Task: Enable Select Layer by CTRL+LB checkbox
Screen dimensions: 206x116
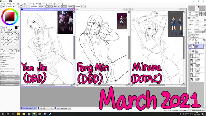Action: tap(1, 54)
